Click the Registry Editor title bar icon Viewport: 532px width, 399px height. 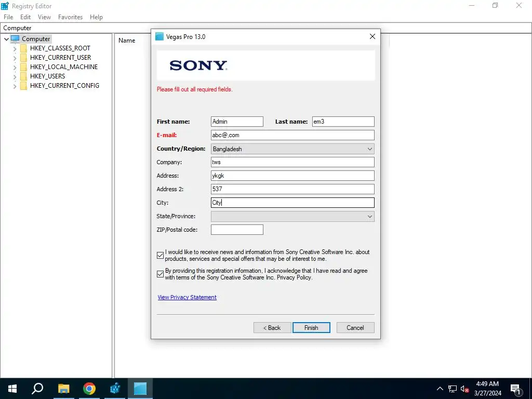tap(5, 6)
